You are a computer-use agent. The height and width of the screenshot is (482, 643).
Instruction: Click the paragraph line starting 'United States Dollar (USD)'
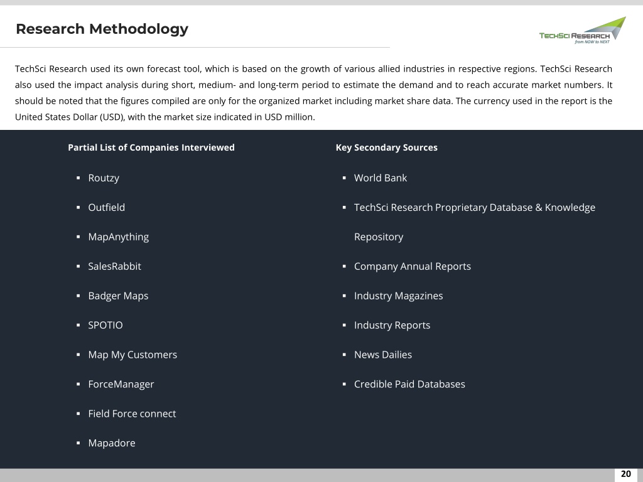pyautogui.click(x=165, y=117)
